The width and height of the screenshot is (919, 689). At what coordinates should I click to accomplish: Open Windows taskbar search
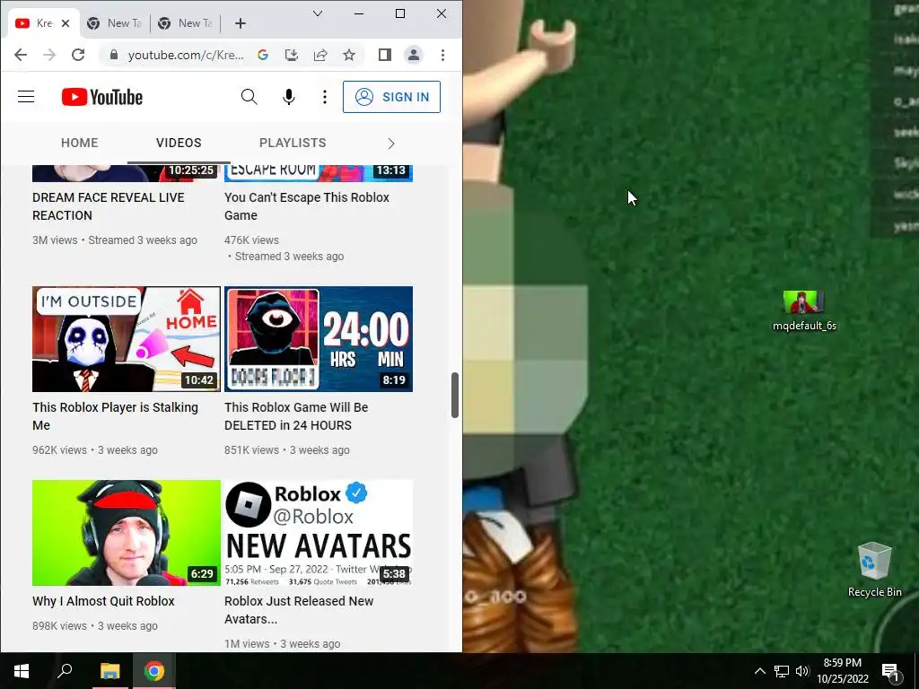pyautogui.click(x=65, y=671)
